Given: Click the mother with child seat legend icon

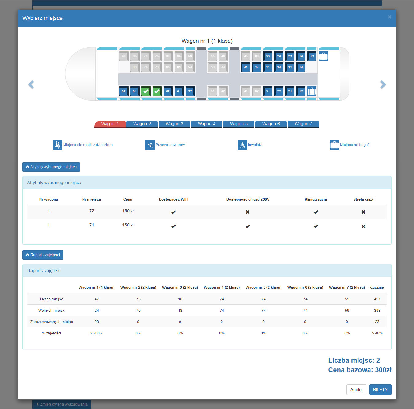Looking at the screenshot, I should 57,145.
